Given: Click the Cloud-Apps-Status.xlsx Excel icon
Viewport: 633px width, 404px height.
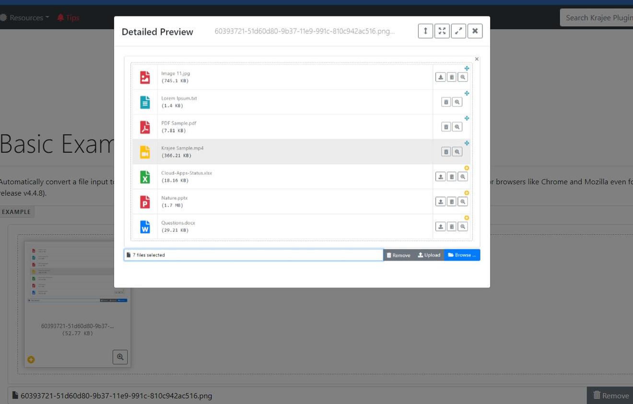Looking at the screenshot, I should click(145, 177).
